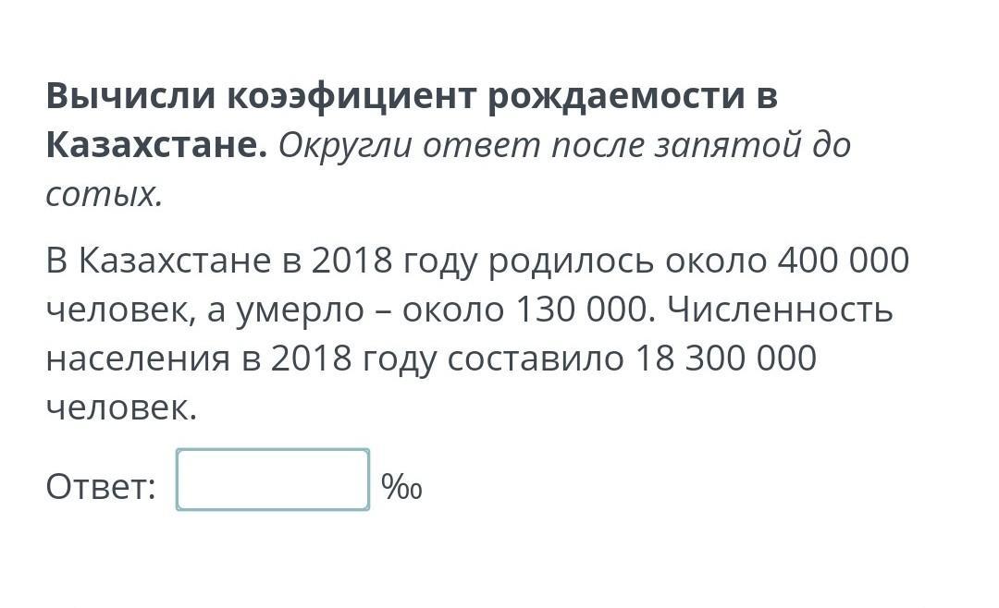Click the word "составило" in the paragraph
Viewport: 999px width, 608px height.
click(536, 359)
